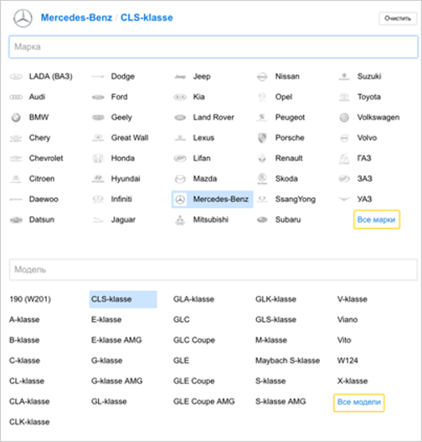The width and height of the screenshot is (422, 442).
Task: Click the Mercedes-Benz logo in the header
Action: click(23, 18)
